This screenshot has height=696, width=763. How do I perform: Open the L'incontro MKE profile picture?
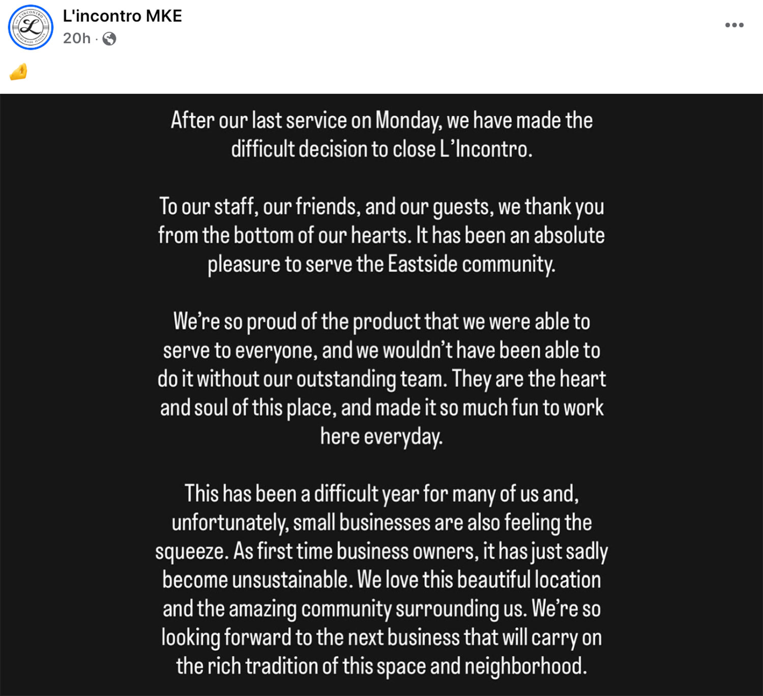31,27
